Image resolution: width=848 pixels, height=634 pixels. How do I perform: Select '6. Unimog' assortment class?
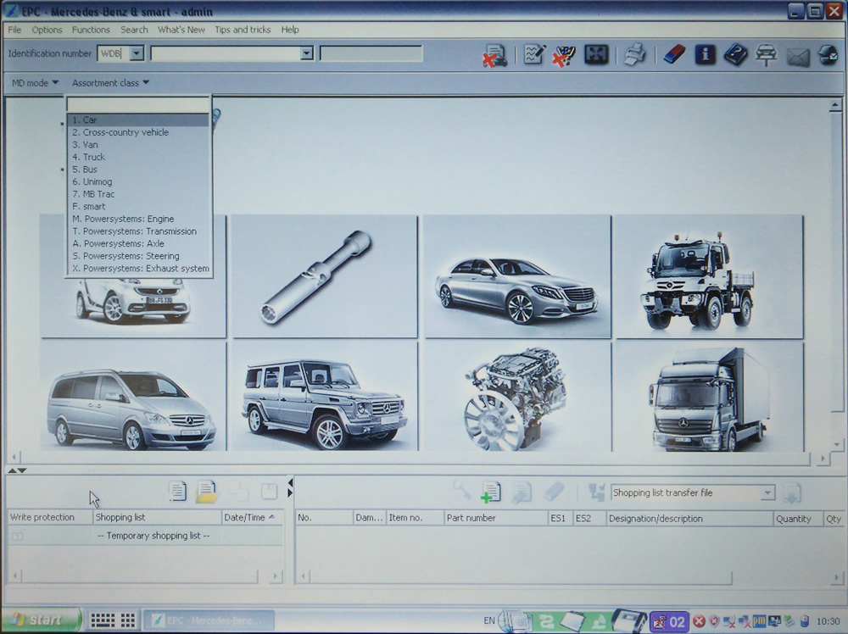click(138, 181)
